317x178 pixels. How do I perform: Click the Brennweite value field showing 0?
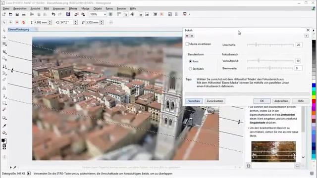(x=299, y=68)
